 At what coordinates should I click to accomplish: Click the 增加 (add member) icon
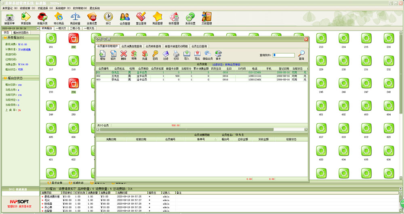pyautogui.click(x=103, y=55)
